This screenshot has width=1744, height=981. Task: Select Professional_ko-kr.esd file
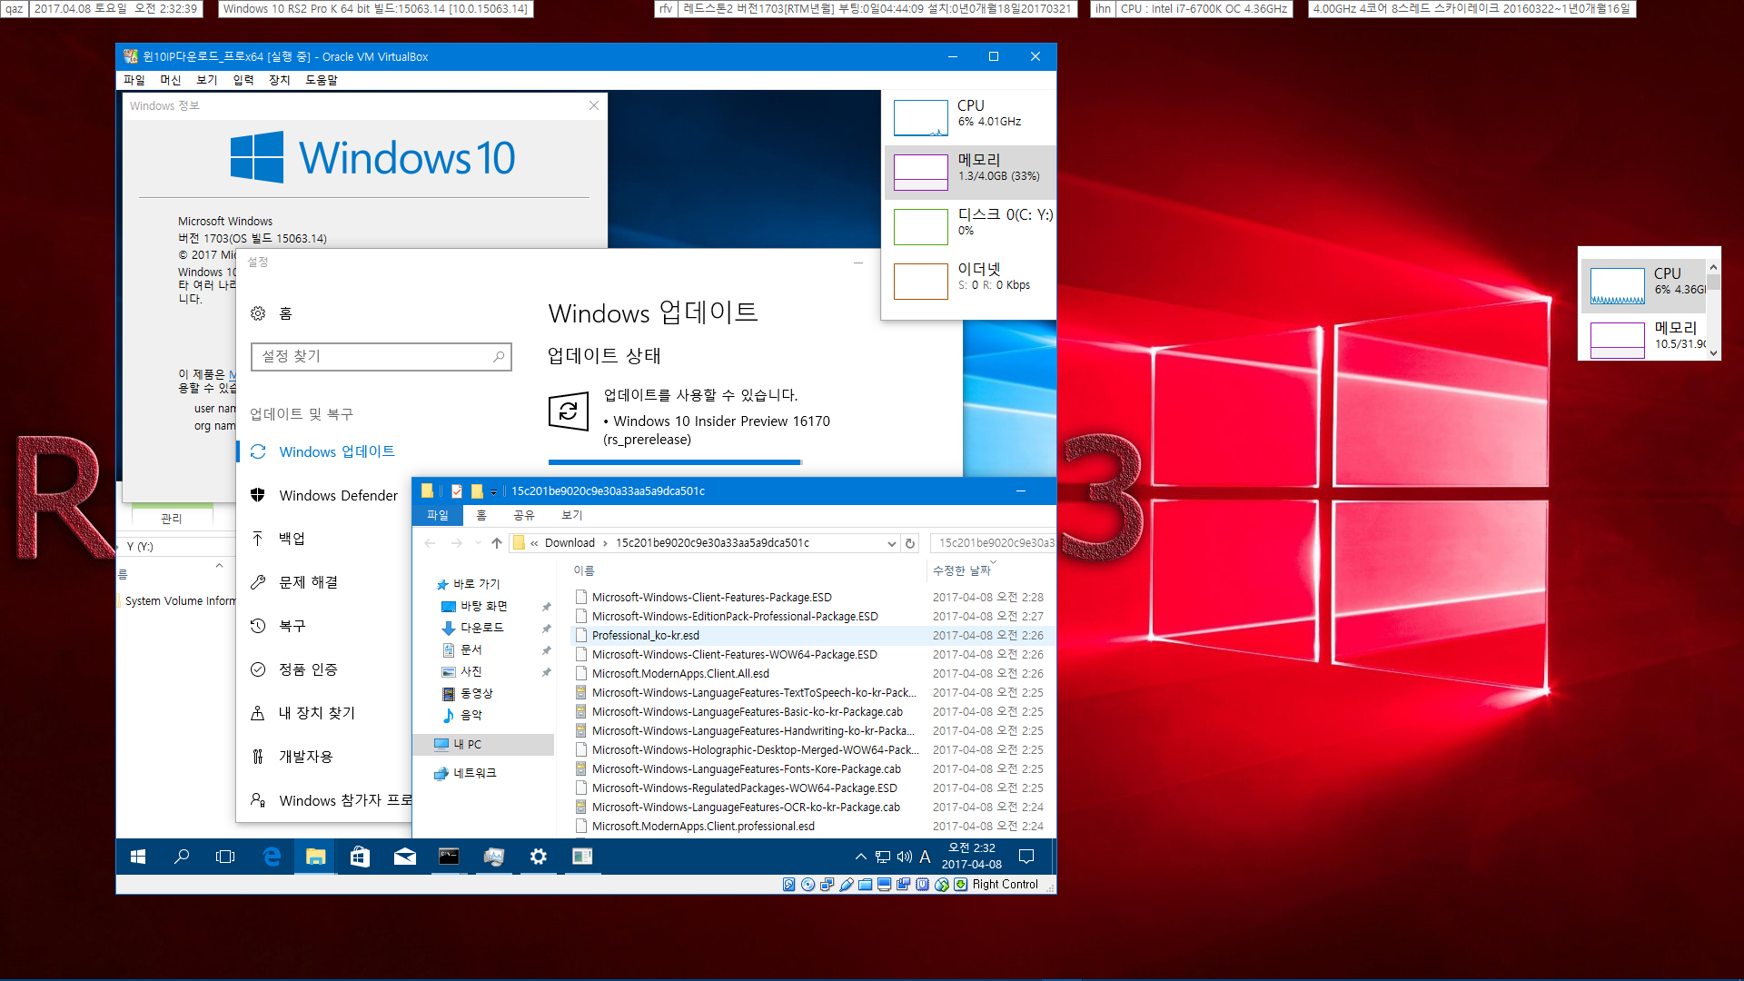pos(645,636)
